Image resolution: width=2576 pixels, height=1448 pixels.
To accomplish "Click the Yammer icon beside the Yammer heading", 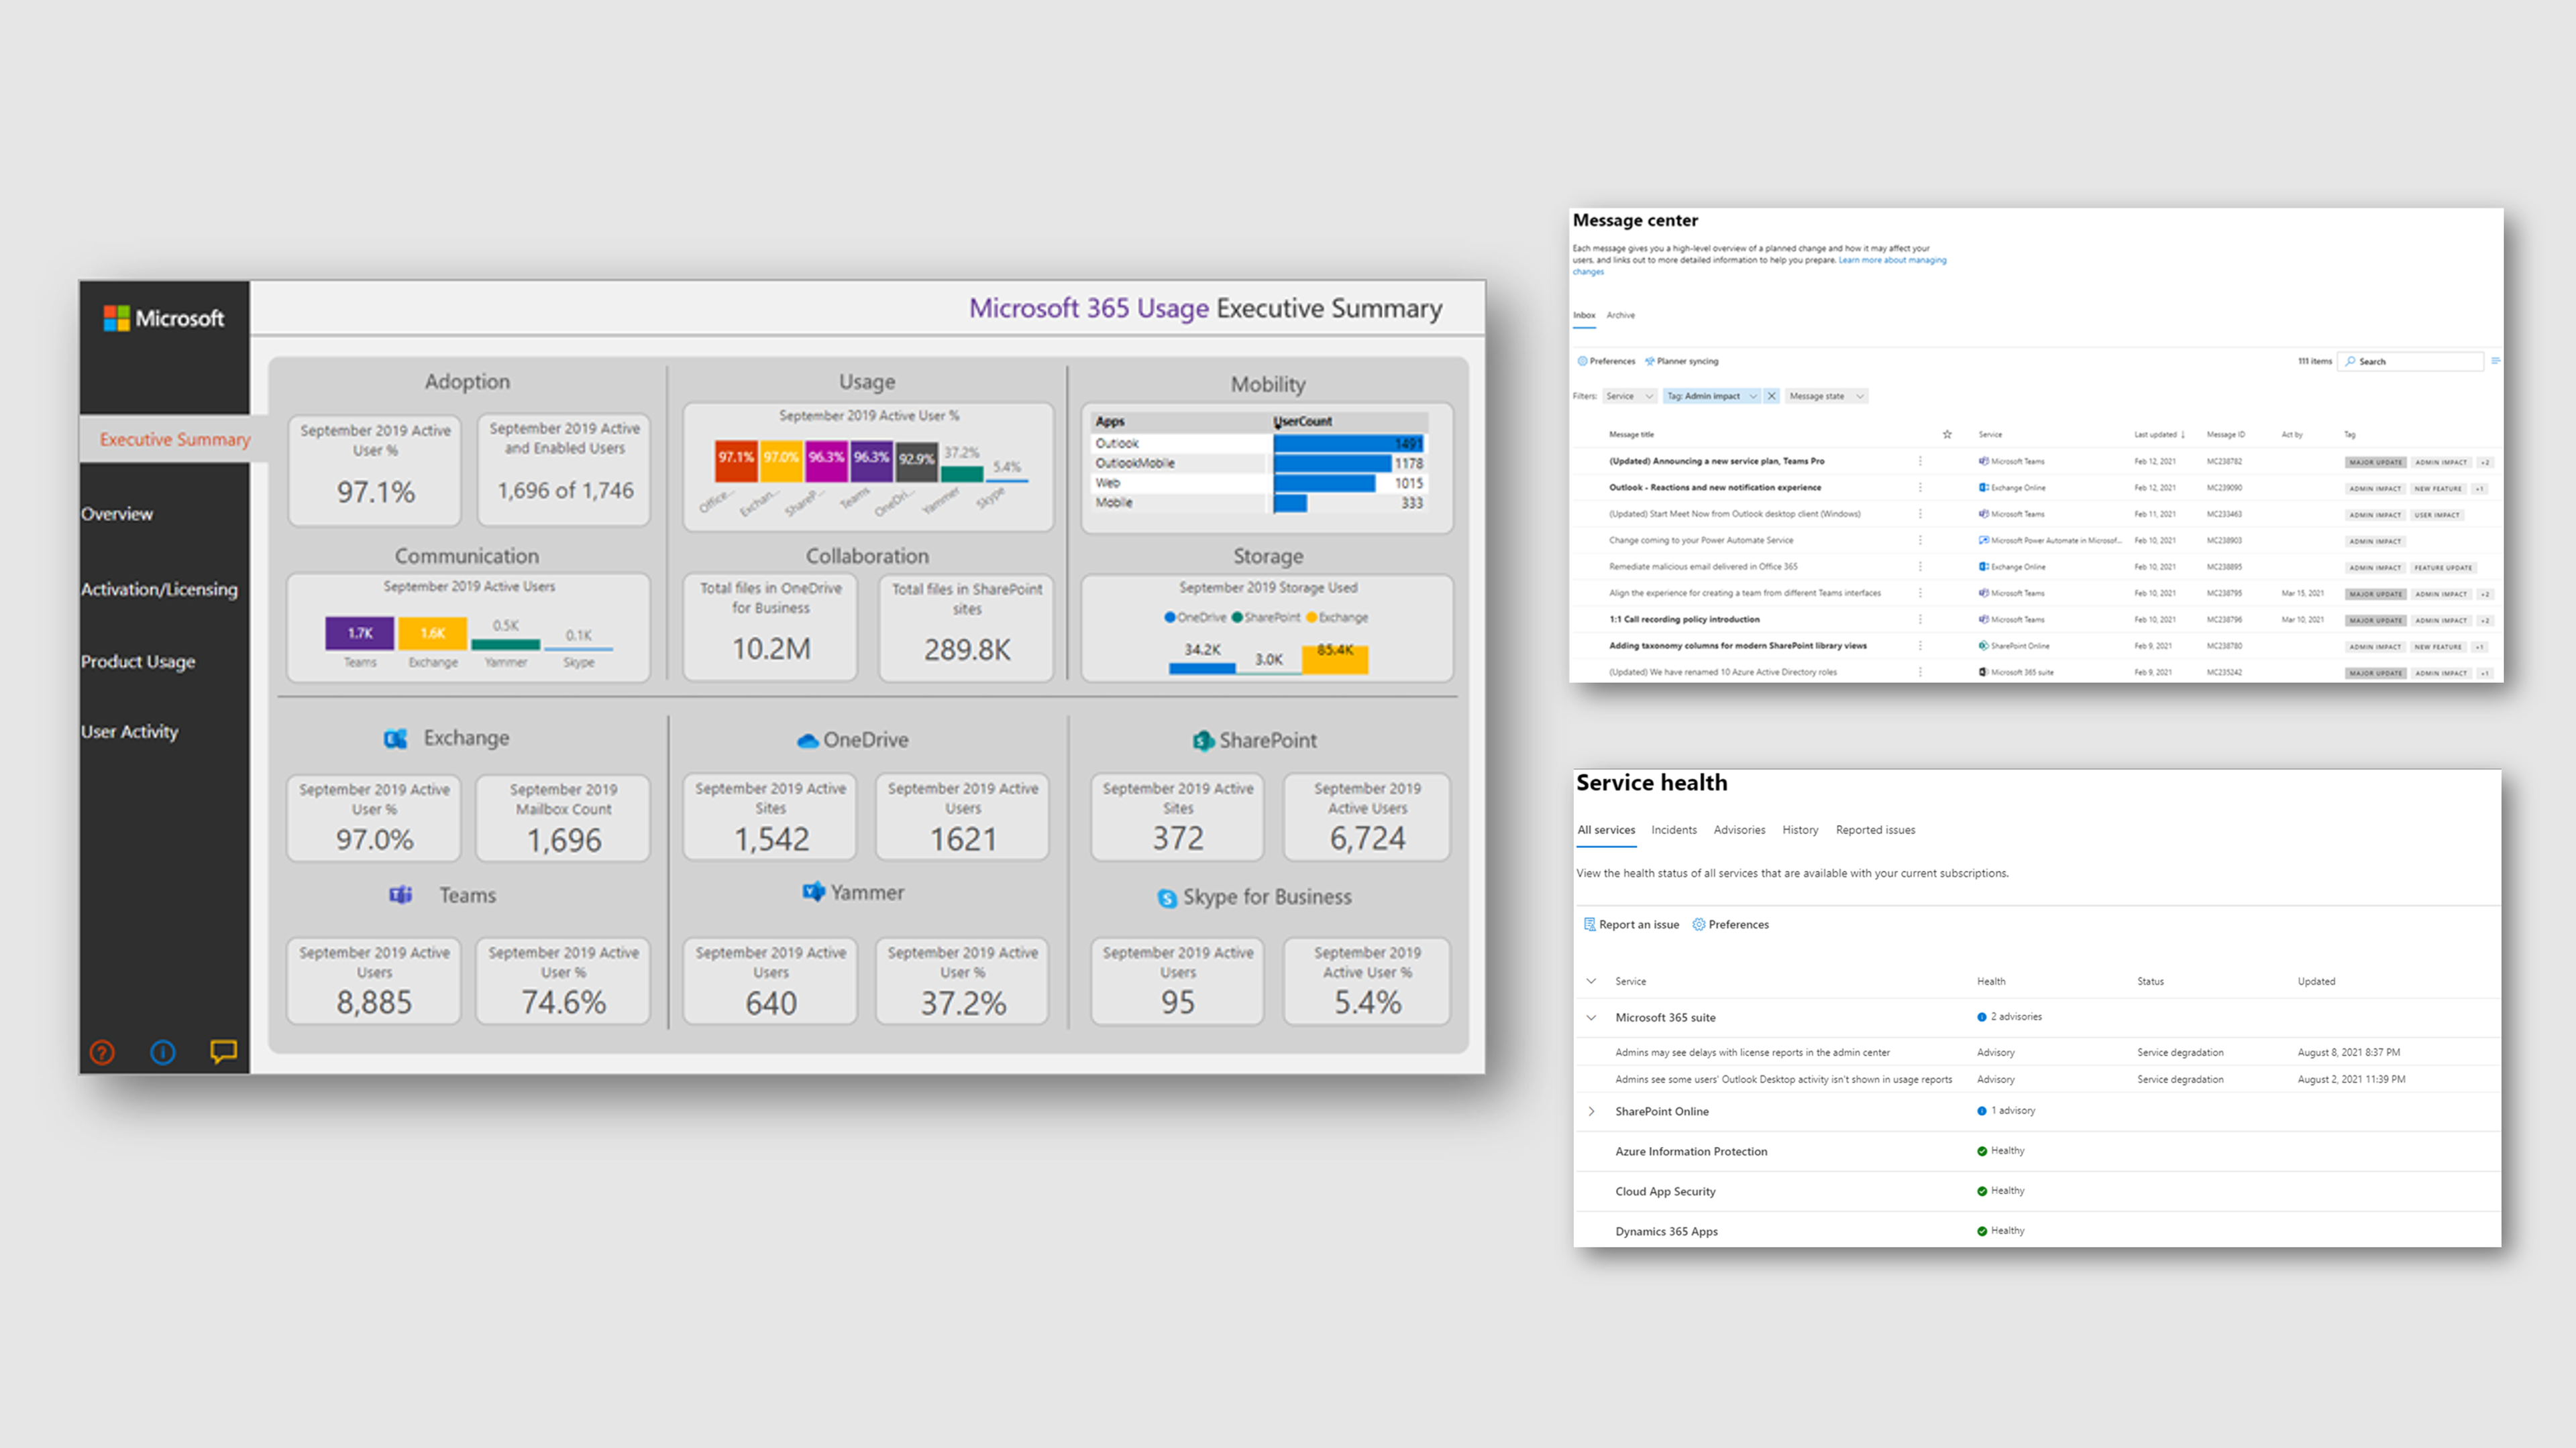I will 813,892.
